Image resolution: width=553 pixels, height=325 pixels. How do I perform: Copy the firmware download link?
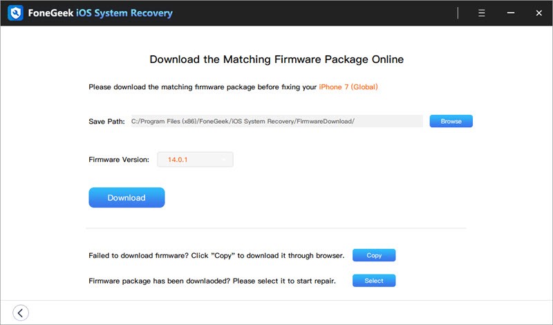(x=374, y=255)
